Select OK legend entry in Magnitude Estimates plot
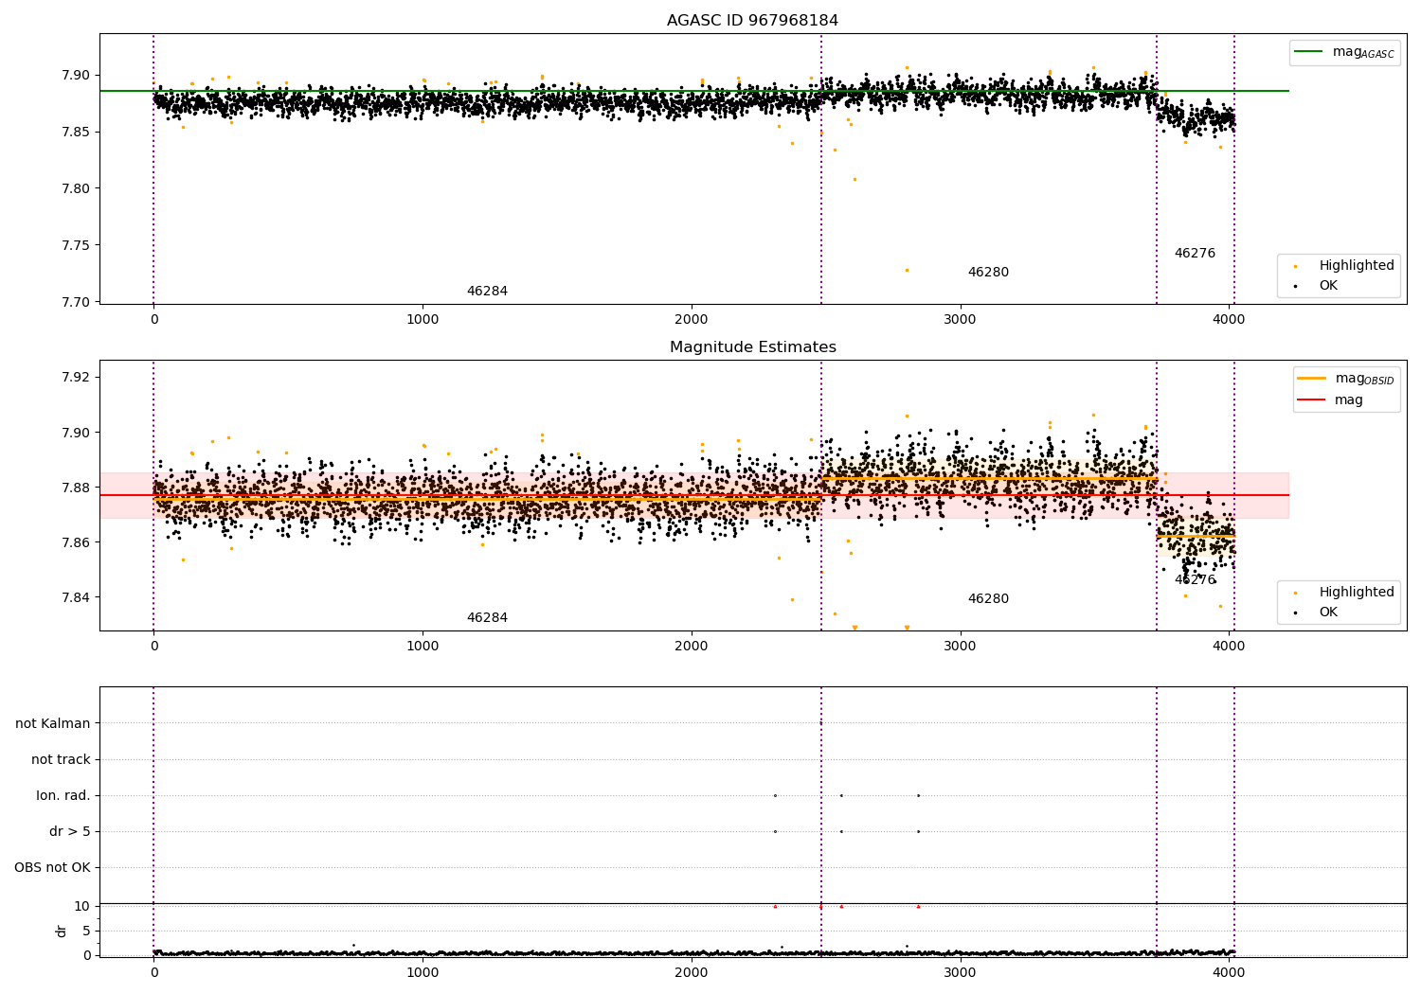The height and width of the screenshot is (994, 1421). (1317, 612)
